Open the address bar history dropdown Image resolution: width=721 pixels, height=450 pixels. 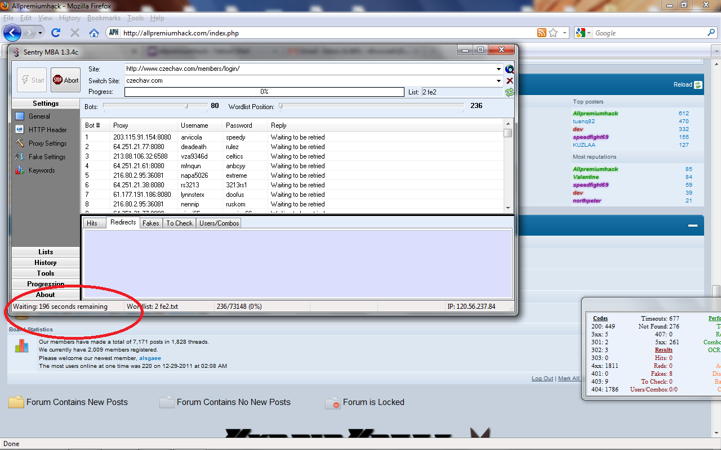point(565,33)
